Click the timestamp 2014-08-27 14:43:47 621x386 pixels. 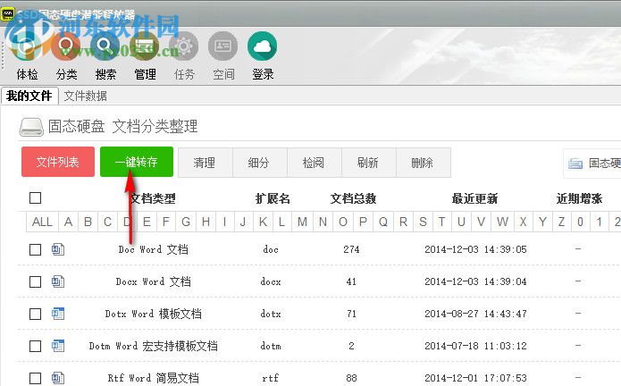[475, 314]
